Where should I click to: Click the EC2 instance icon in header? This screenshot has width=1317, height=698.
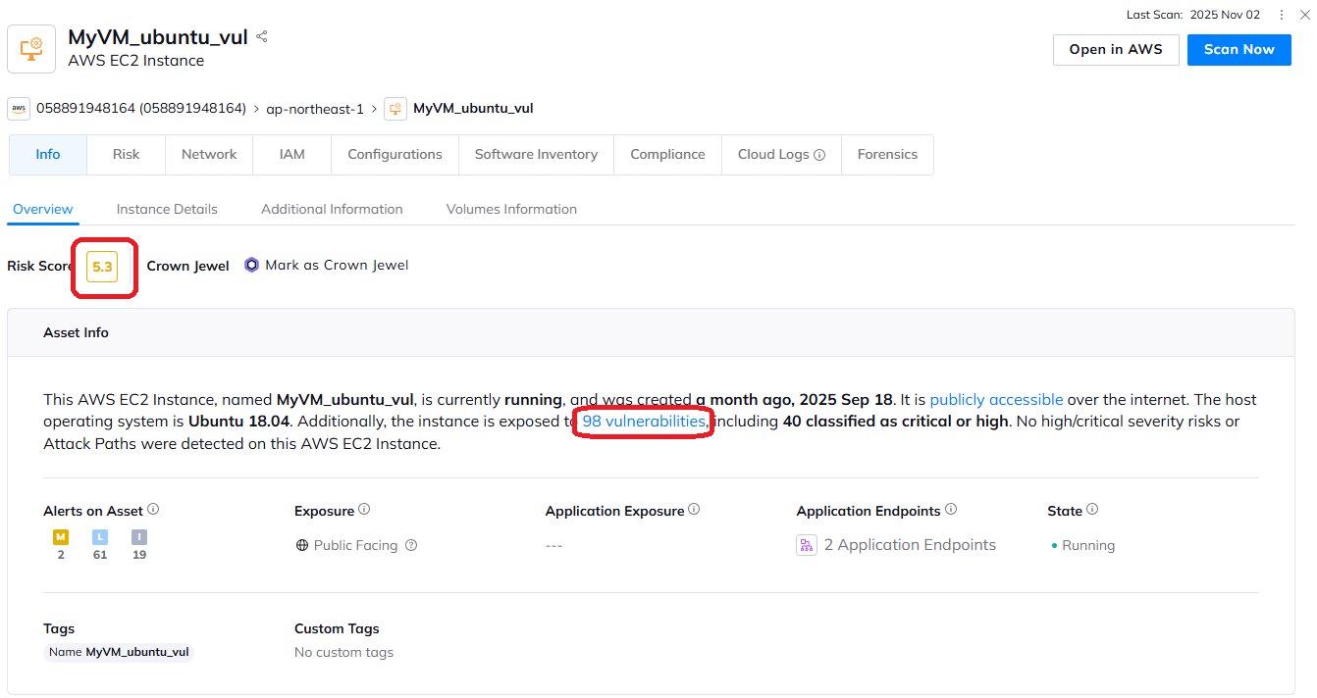click(x=31, y=49)
